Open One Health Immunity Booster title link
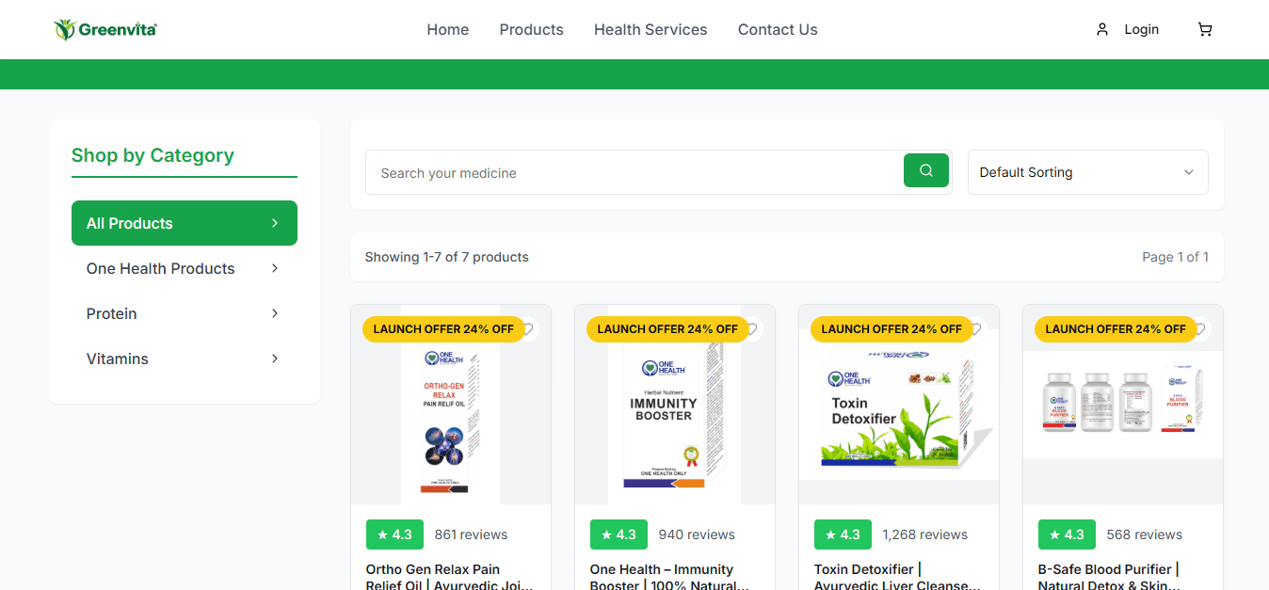The image size is (1269, 590). 669,578
